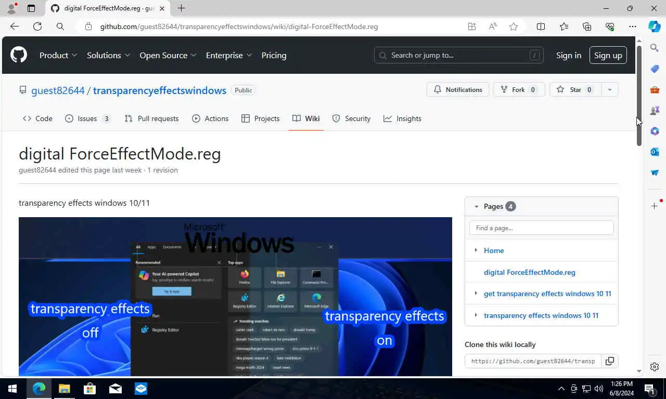Switch to the Issues tab
The height and width of the screenshot is (399, 666).
(88, 118)
